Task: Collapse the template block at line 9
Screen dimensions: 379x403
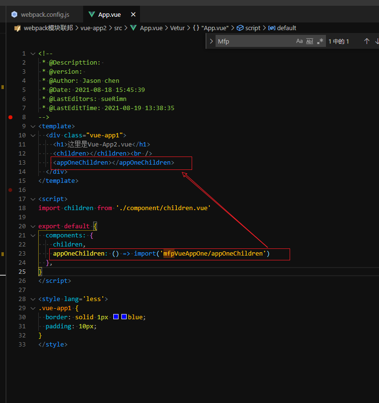Action: pos(33,126)
